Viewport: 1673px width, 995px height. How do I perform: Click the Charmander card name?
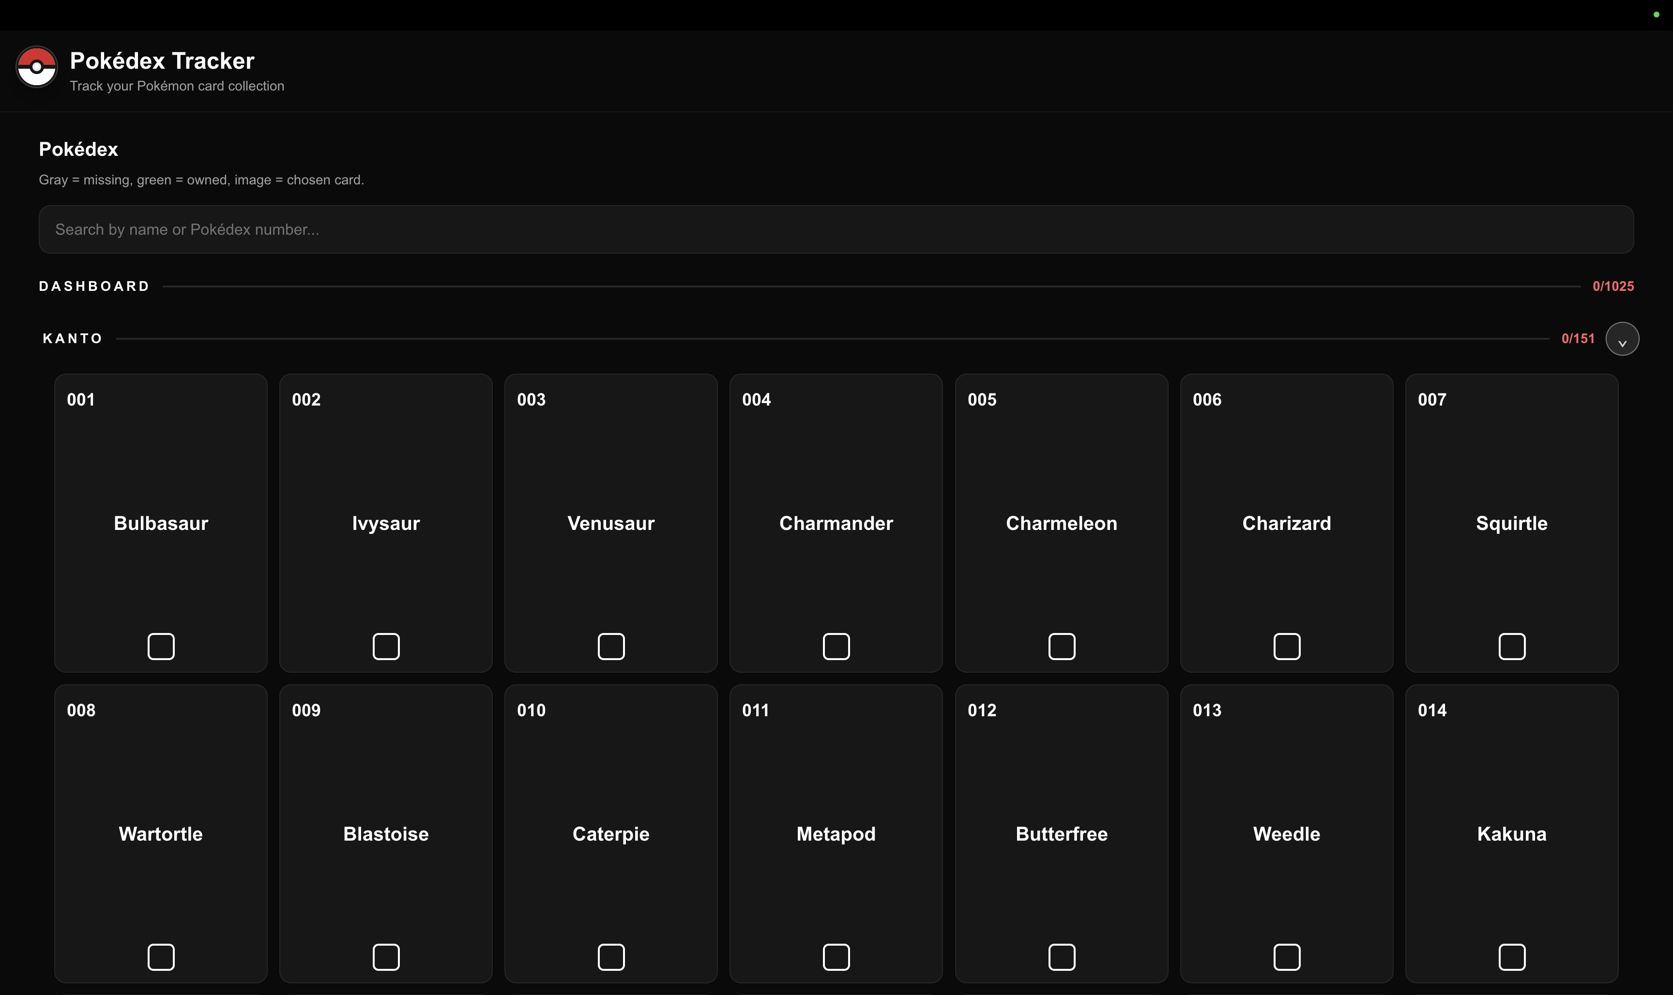pos(836,523)
